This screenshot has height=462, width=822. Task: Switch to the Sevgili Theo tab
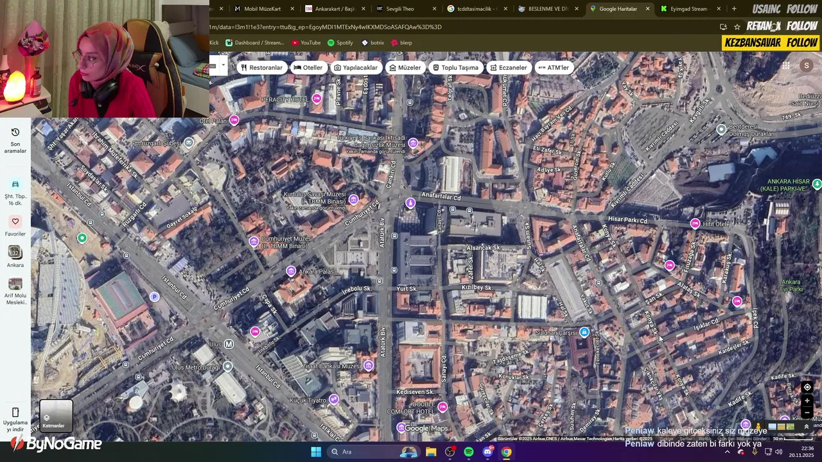click(x=405, y=9)
